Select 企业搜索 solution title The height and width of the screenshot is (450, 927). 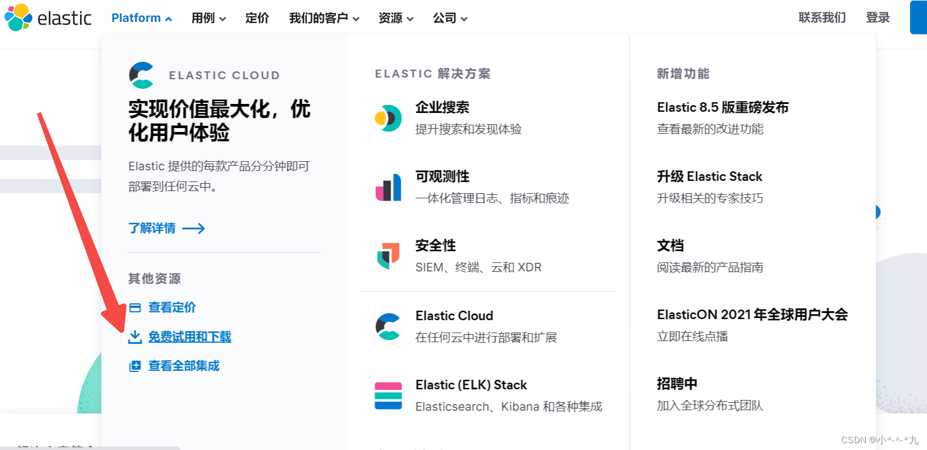tap(442, 107)
